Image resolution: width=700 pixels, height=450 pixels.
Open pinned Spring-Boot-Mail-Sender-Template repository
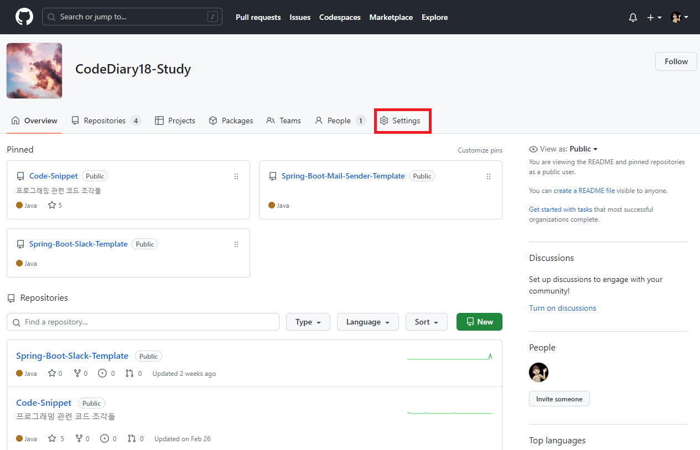click(343, 176)
